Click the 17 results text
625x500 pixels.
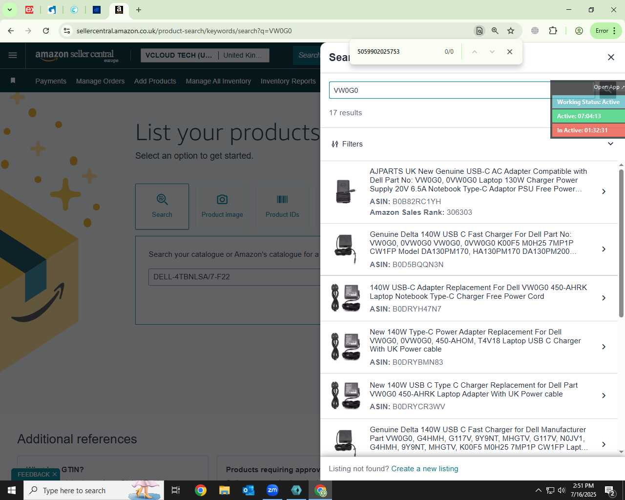346,113
